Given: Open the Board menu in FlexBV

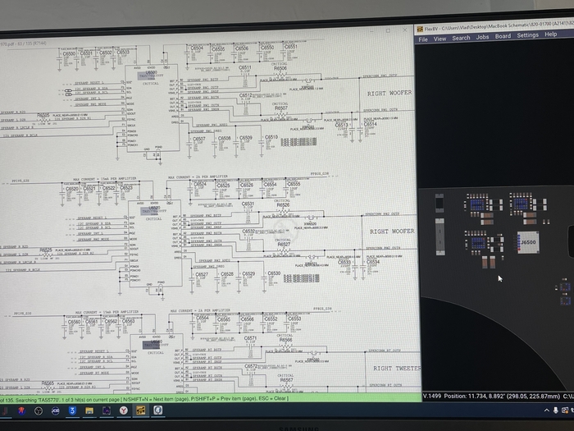Looking at the screenshot, I should (503, 36).
